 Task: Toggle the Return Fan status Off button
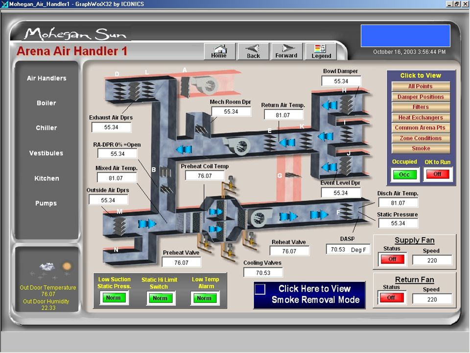click(391, 298)
